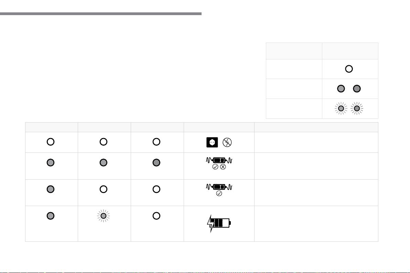Image resolution: width=410 pixels, height=273 pixels.
Task: Click the crossed-out lightning bolt circle icon
Action: [x=227, y=143]
